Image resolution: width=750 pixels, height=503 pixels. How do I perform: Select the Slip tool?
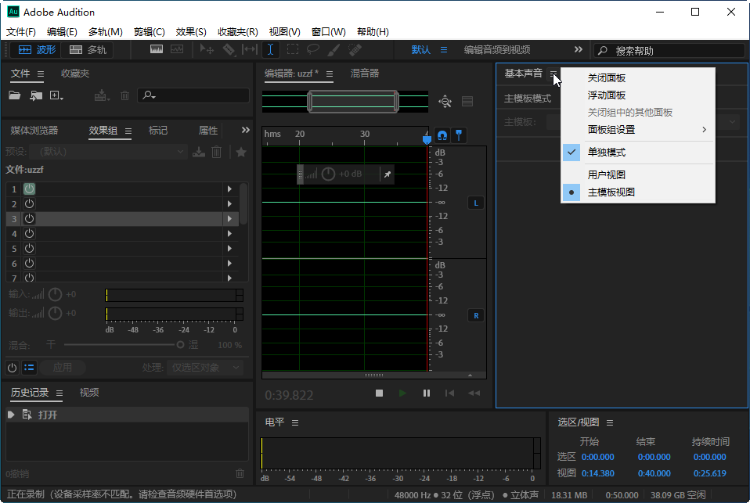[250, 49]
